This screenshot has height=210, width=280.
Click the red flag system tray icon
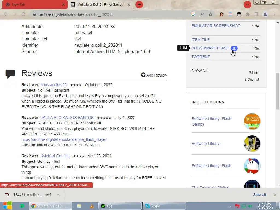point(237,206)
